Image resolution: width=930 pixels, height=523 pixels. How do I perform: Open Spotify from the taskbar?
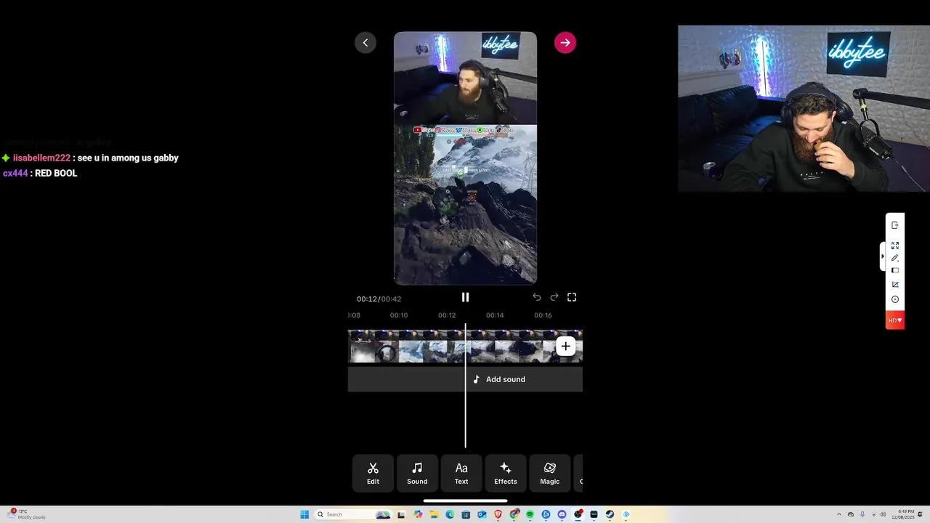click(x=530, y=514)
